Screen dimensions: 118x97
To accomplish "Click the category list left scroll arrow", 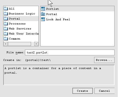I will (x=6, y=44).
